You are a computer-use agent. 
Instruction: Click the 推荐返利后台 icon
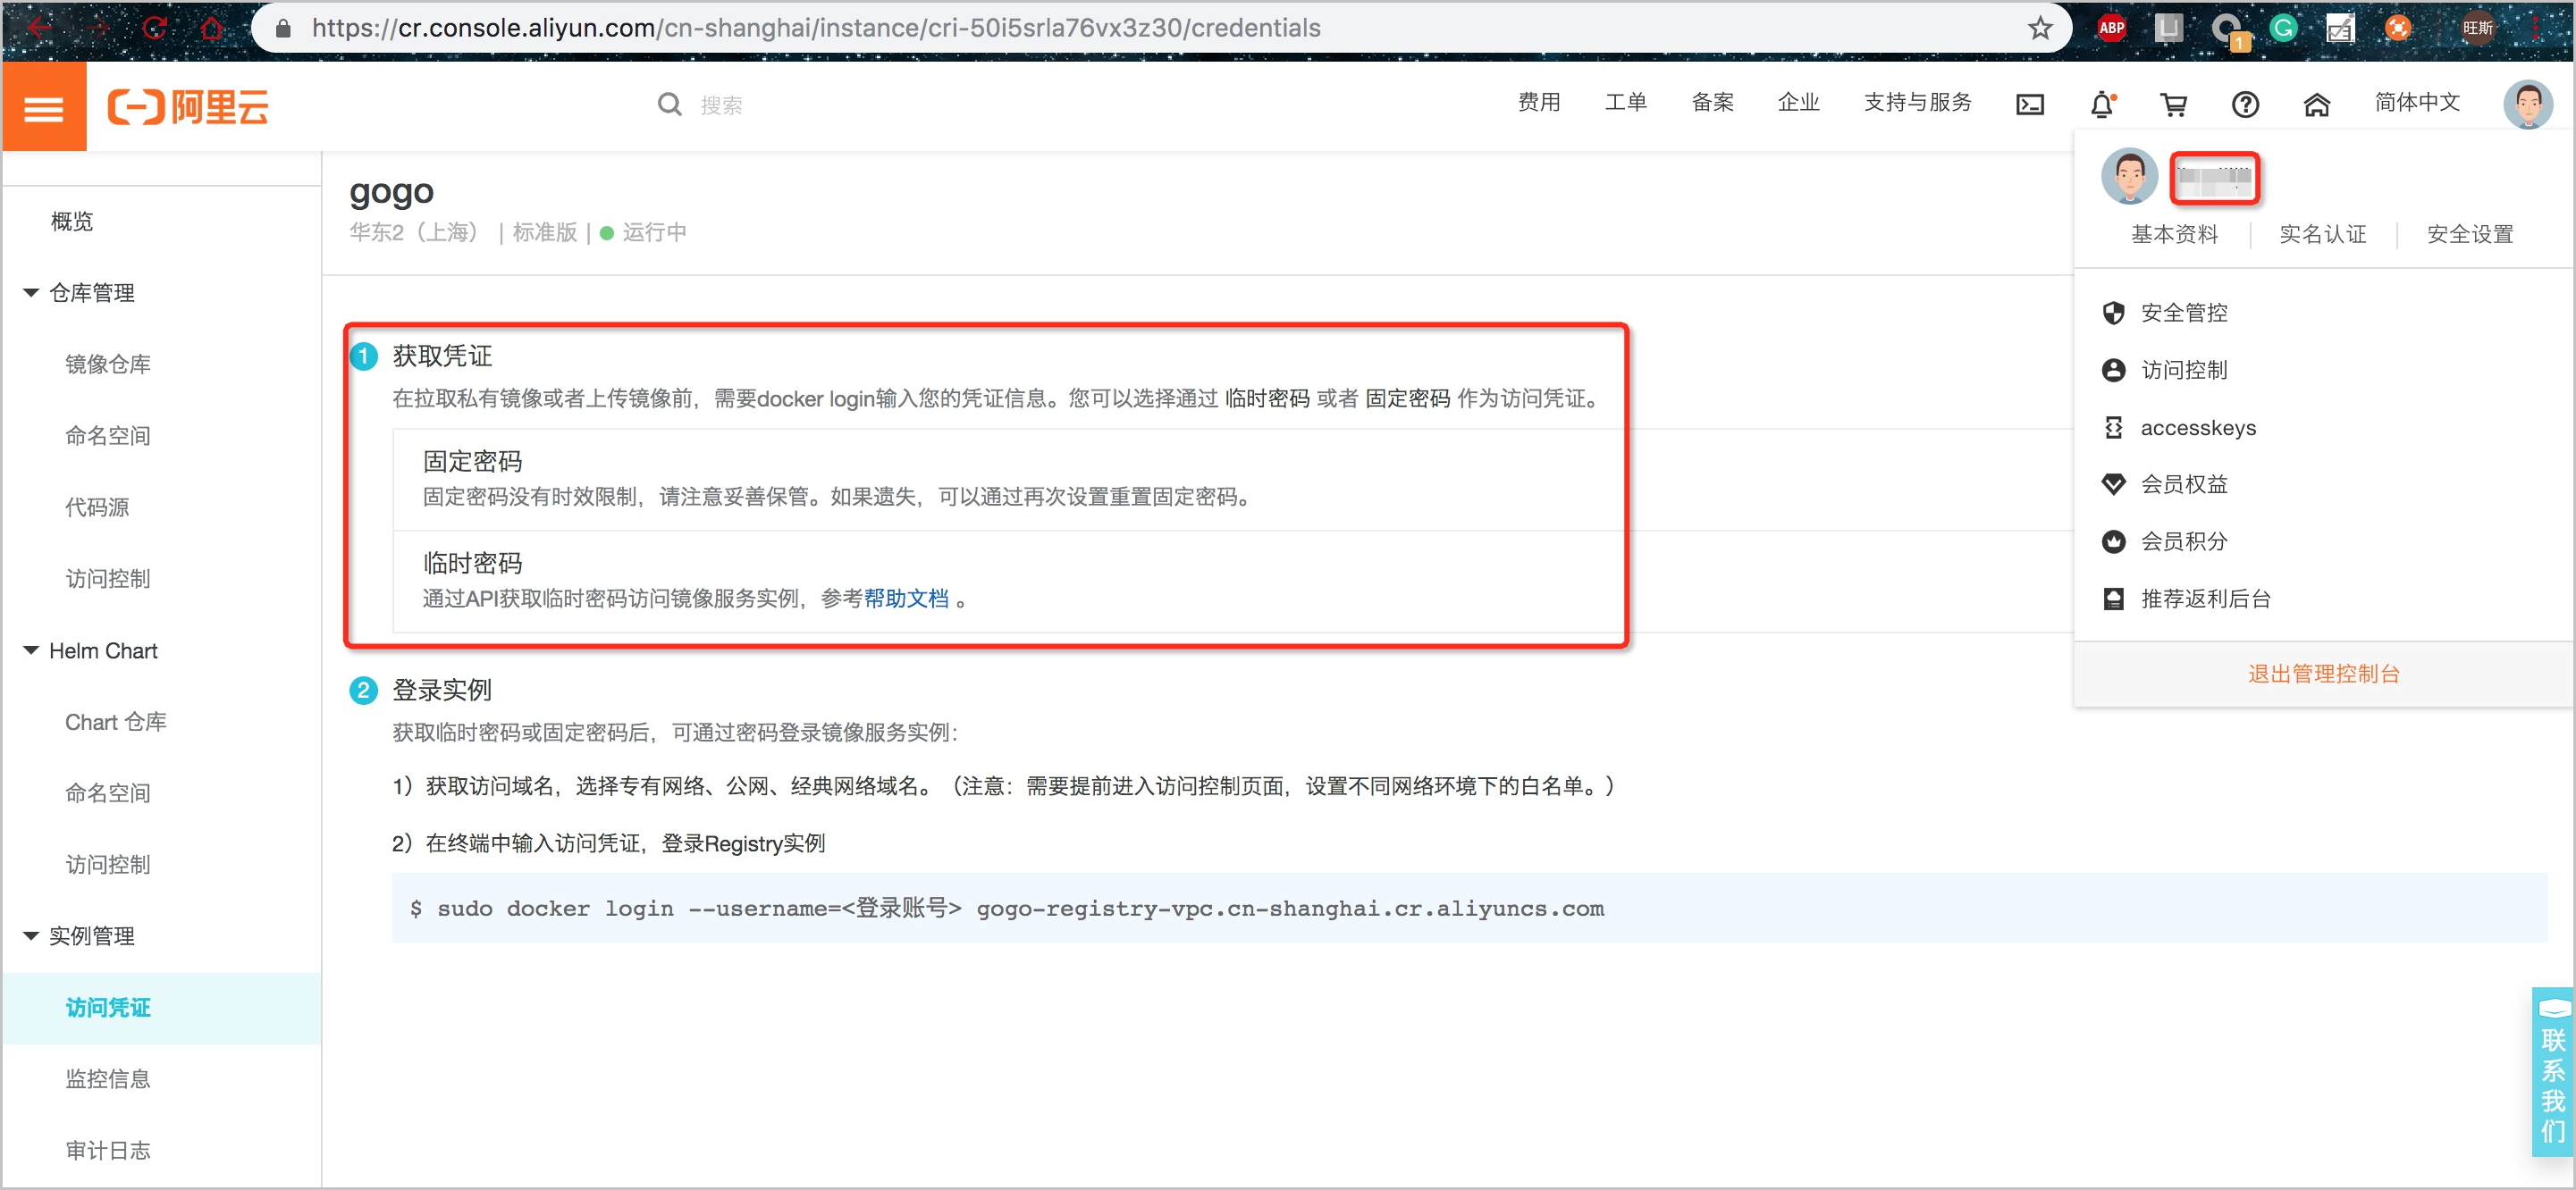tap(2112, 599)
